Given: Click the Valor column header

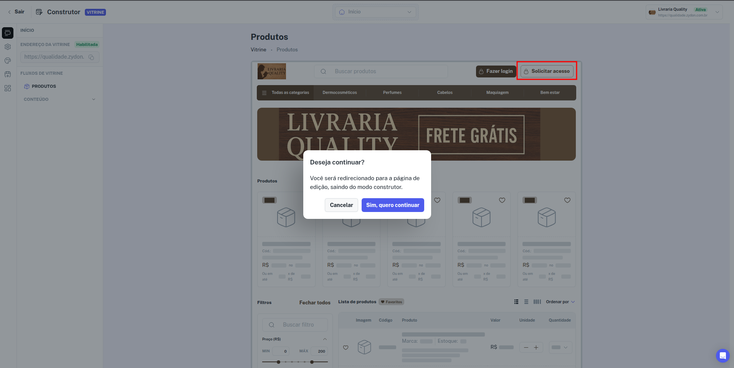Looking at the screenshot, I should pos(495,320).
